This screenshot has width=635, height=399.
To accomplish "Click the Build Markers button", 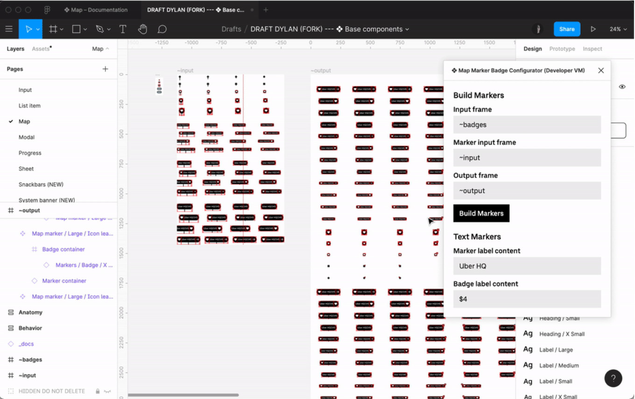I will (481, 213).
